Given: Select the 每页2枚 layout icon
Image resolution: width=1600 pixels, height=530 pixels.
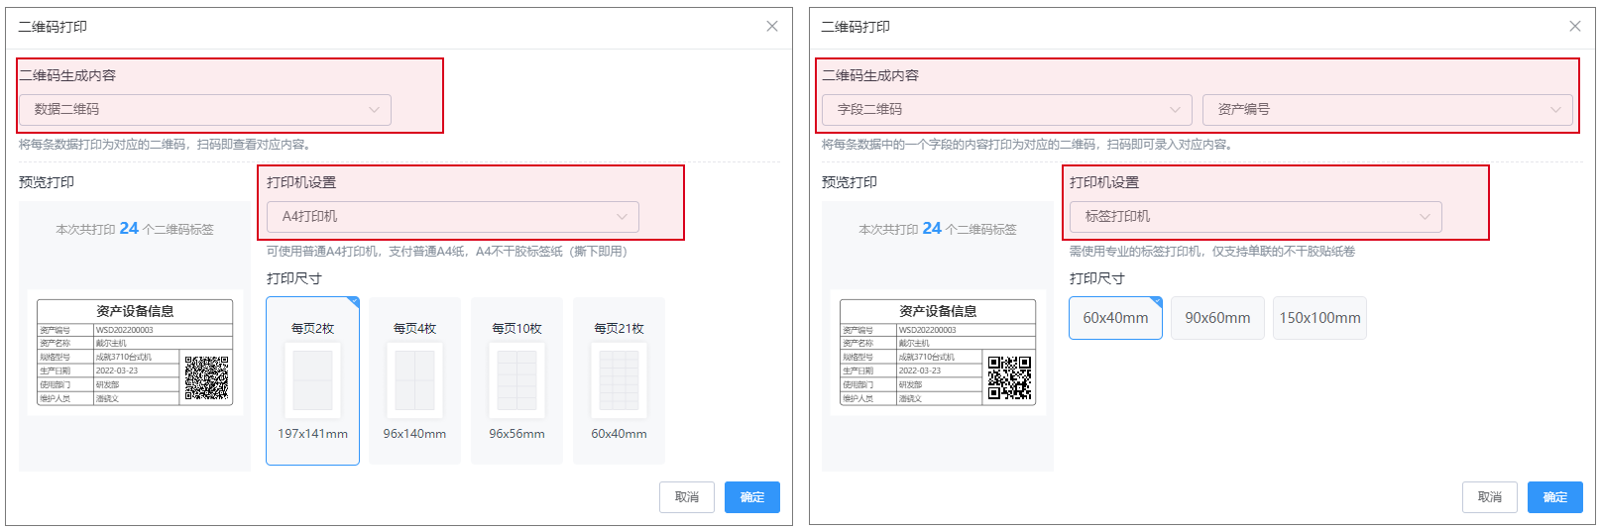Looking at the screenshot, I should (x=312, y=379).
